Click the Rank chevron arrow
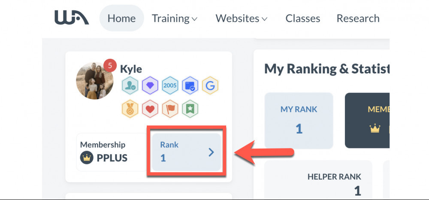This screenshot has height=200, width=429. [x=211, y=152]
